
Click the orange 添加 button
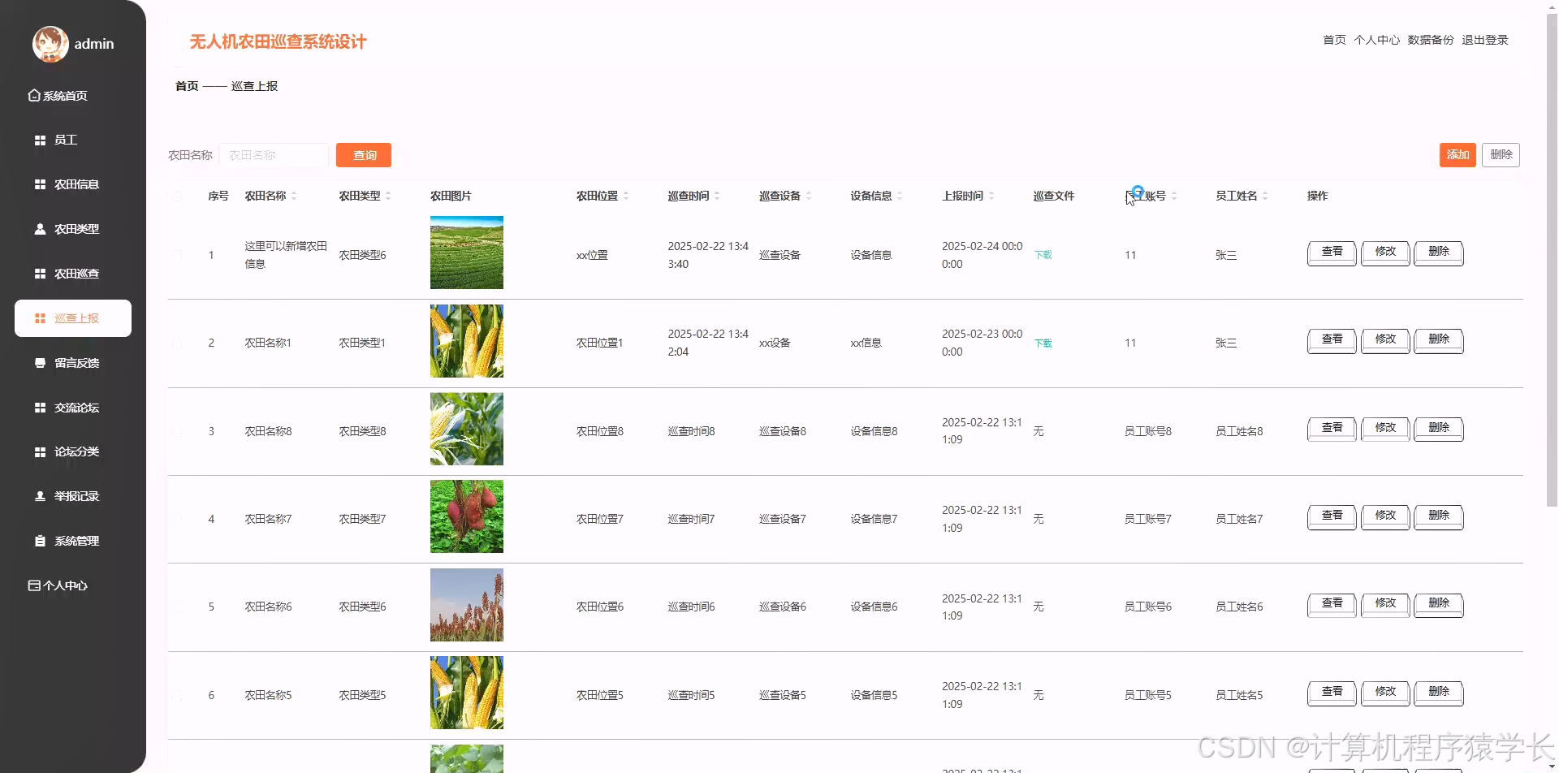(1458, 154)
